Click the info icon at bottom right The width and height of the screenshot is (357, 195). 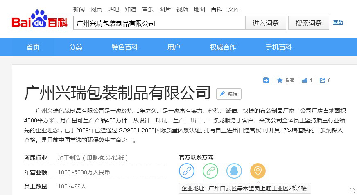(x=352, y=191)
